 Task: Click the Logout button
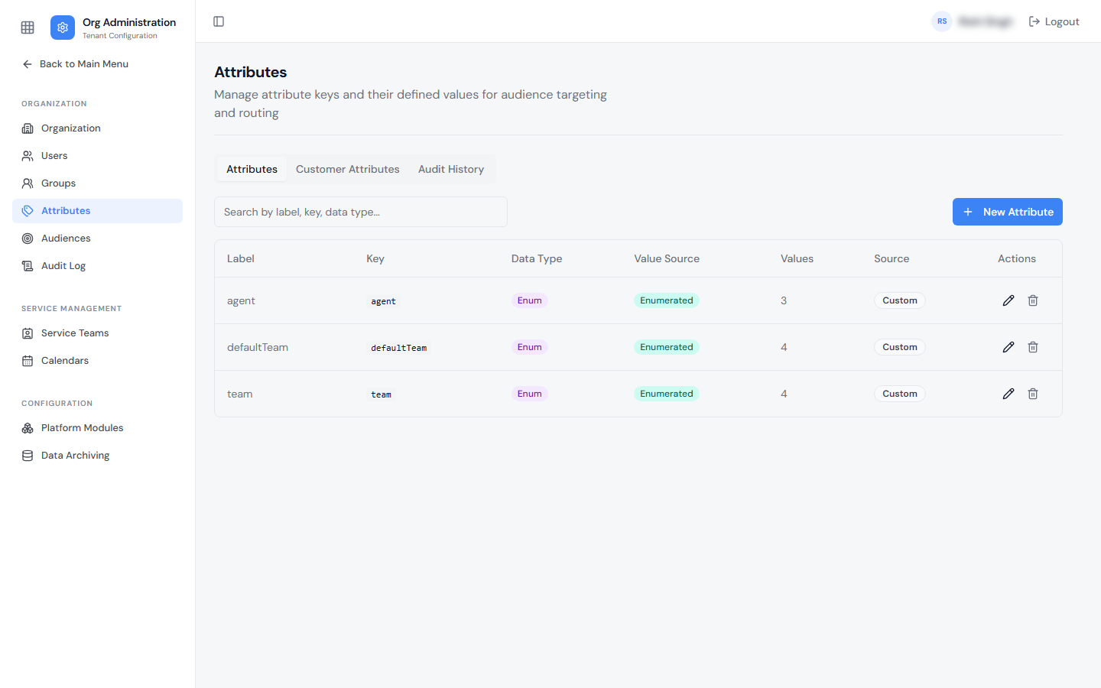1054,21
